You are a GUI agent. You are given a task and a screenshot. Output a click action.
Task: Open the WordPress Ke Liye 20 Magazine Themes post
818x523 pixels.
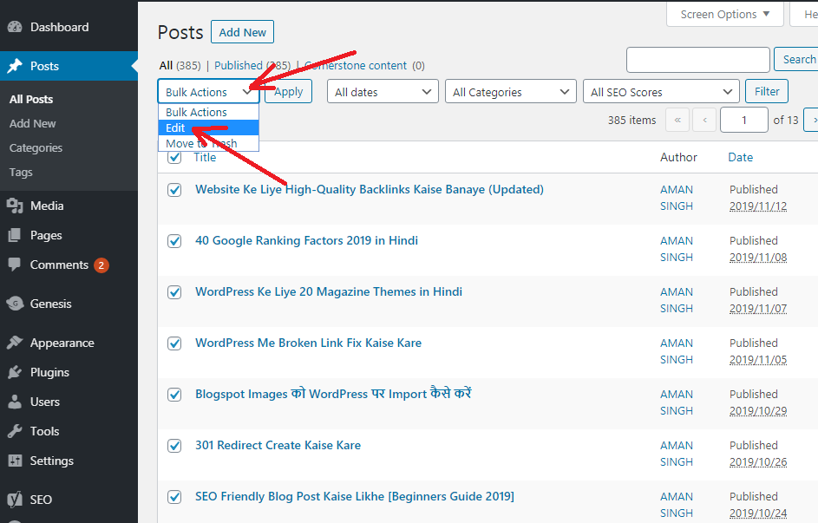pos(329,291)
